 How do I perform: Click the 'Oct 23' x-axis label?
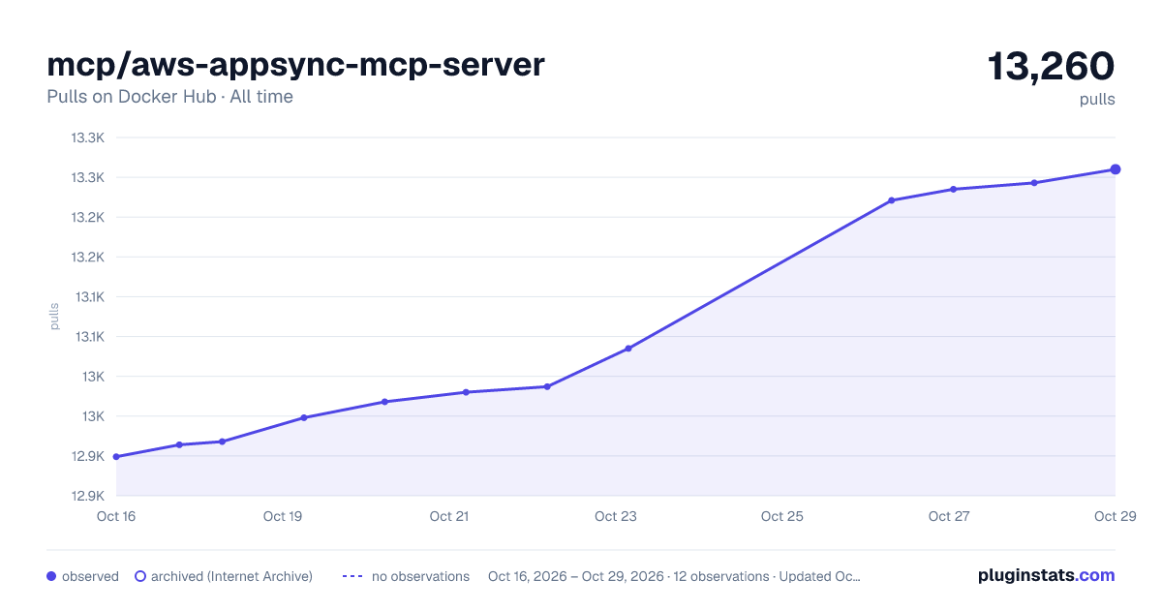pyautogui.click(x=616, y=516)
